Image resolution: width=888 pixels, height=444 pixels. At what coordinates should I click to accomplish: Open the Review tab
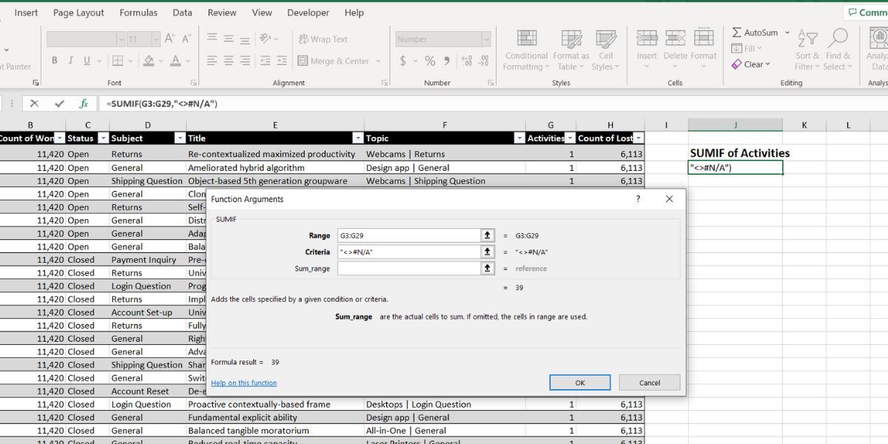[x=222, y=13]
